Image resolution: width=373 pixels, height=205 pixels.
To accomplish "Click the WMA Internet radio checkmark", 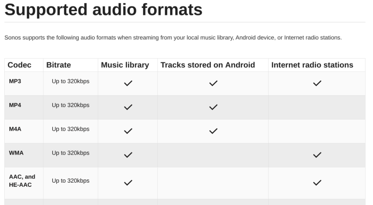I will coord(317,155).
